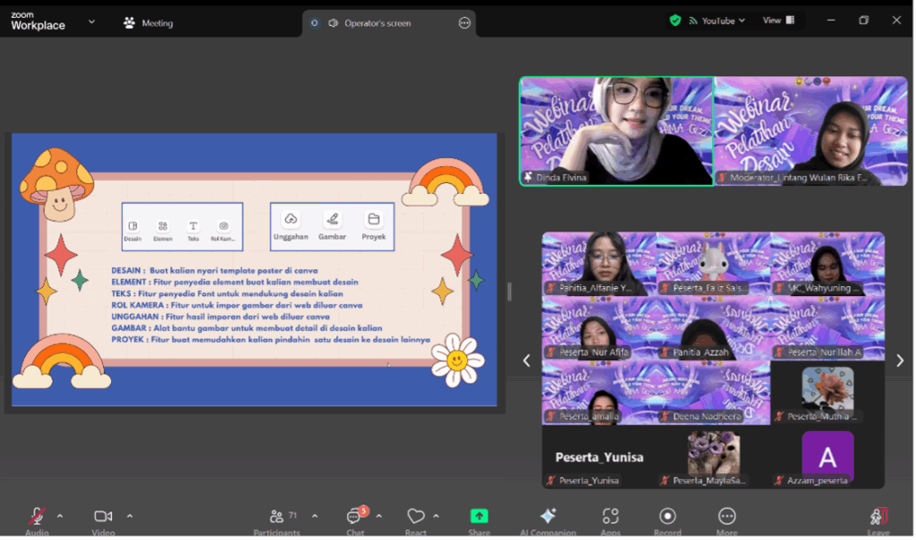Start recording with the Record button
916x540 pixels.
click(x=667, y=518)
